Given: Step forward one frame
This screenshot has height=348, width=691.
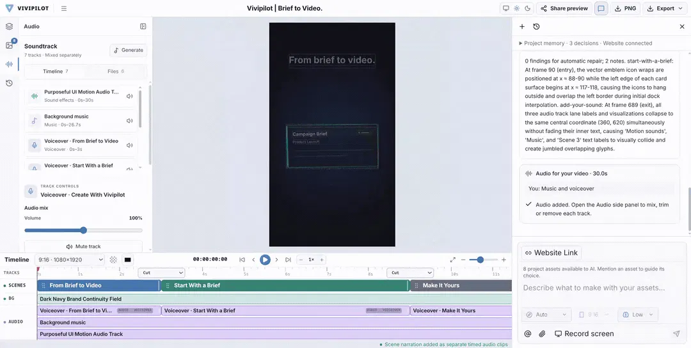Looking at the screenshot, I should click(277, 260).
